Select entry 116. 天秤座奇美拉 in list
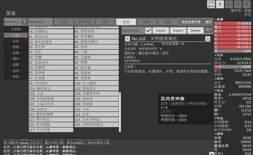Image resolution: width=253 pixels, height=155 pixels. [96, 125]
